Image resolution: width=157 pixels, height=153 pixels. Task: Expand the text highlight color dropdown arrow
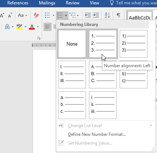(x=25, y=27)
